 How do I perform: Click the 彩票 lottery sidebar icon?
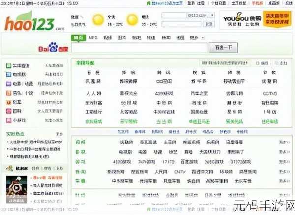pyautogui.click(x=9, y=102)
